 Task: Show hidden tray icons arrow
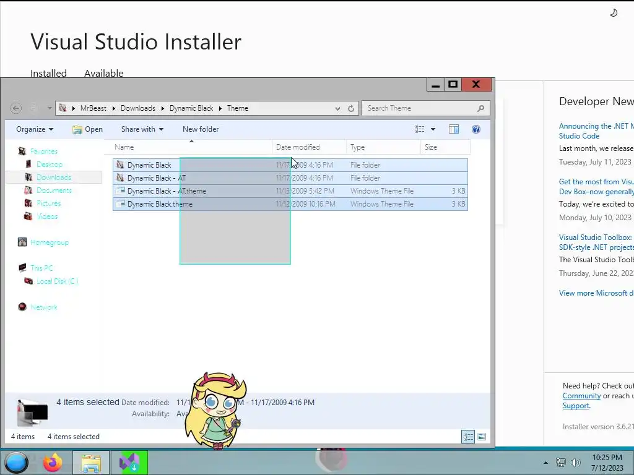click(x=545, y=463)
